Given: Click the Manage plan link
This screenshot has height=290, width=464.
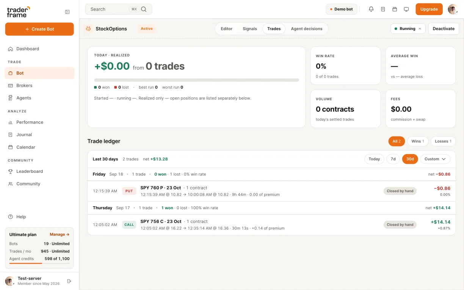Looking at the screenshot, I should point(60,235).
